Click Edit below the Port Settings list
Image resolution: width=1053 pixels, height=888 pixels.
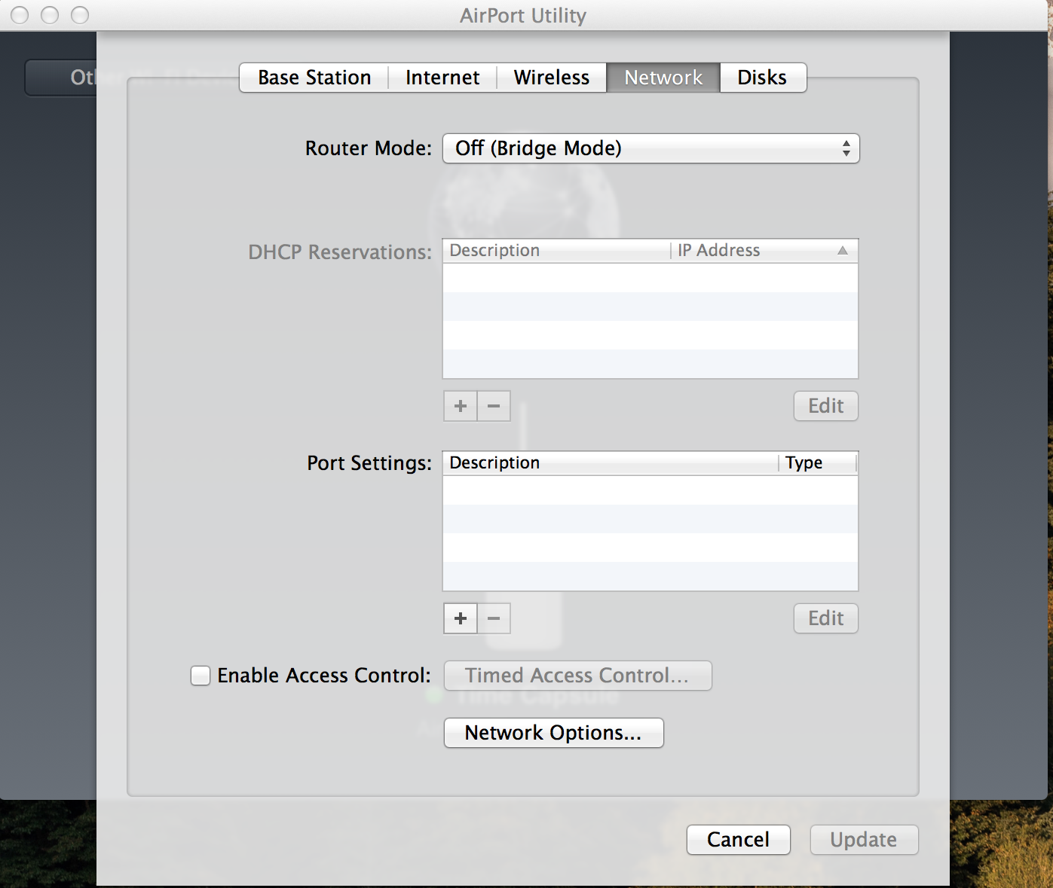[x=825, y=618]
